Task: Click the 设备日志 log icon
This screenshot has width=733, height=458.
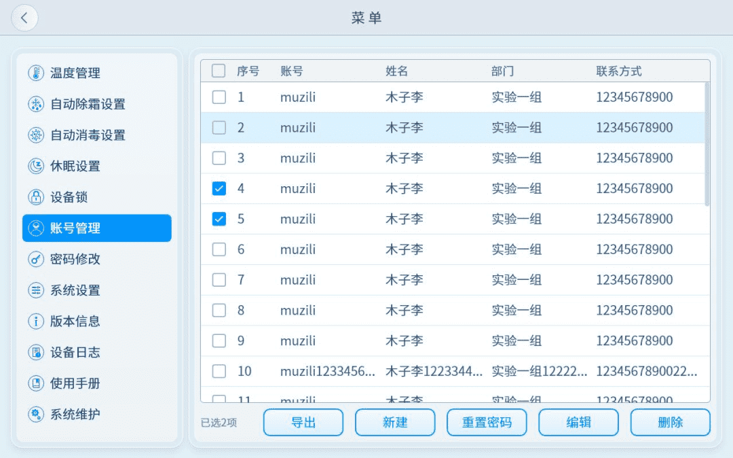Action: coord(35,353)
